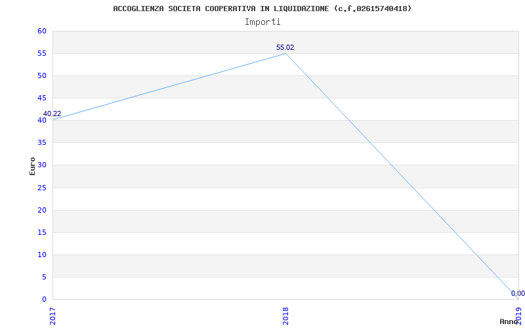The image size is (525, 328).
Task: Click the 2019 x-axis label
Action: pyautogui.click(x=518, y=316)
